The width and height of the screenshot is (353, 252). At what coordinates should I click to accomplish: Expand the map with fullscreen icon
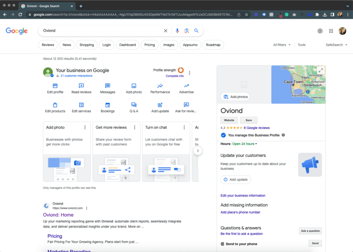click(x=321, y=70)
